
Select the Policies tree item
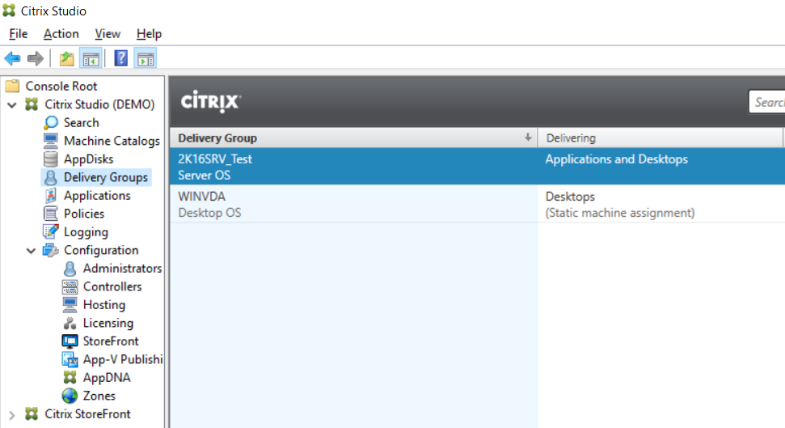pos(84,214)
